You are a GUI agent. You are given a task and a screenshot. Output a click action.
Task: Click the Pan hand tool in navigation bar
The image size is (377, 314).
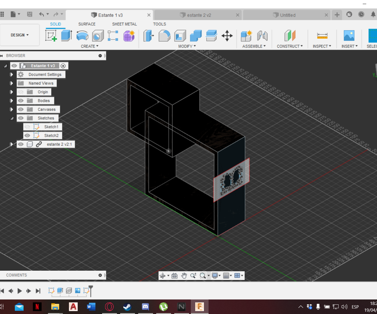point(184,276)
